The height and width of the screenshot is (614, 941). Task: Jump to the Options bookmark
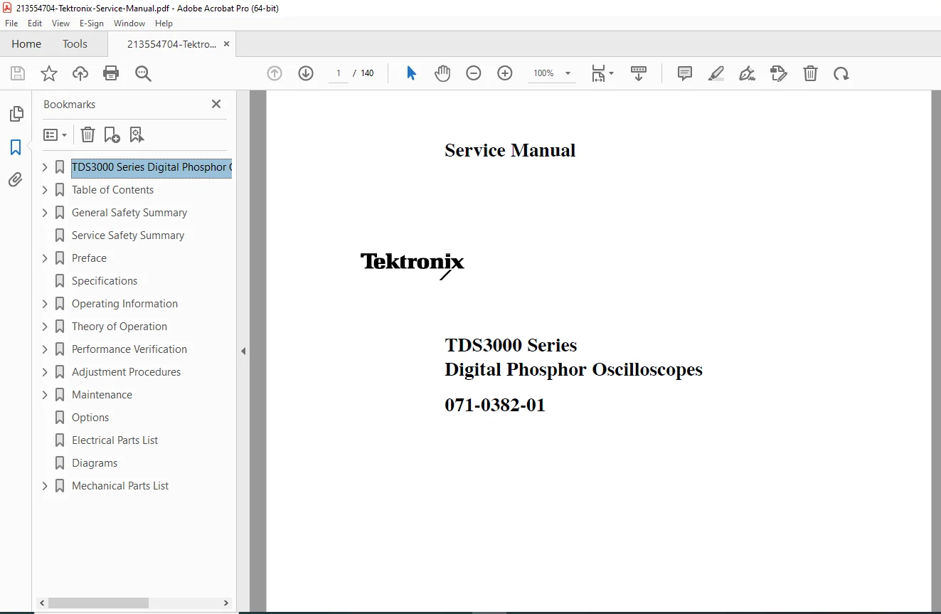click(90, 418)
